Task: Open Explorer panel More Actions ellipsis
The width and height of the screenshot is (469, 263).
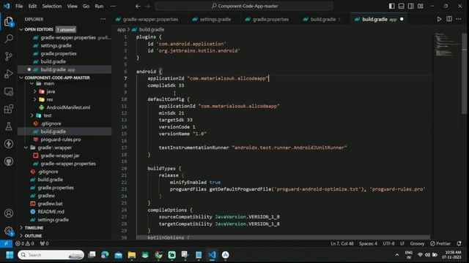Action: (x=103, y=19)
